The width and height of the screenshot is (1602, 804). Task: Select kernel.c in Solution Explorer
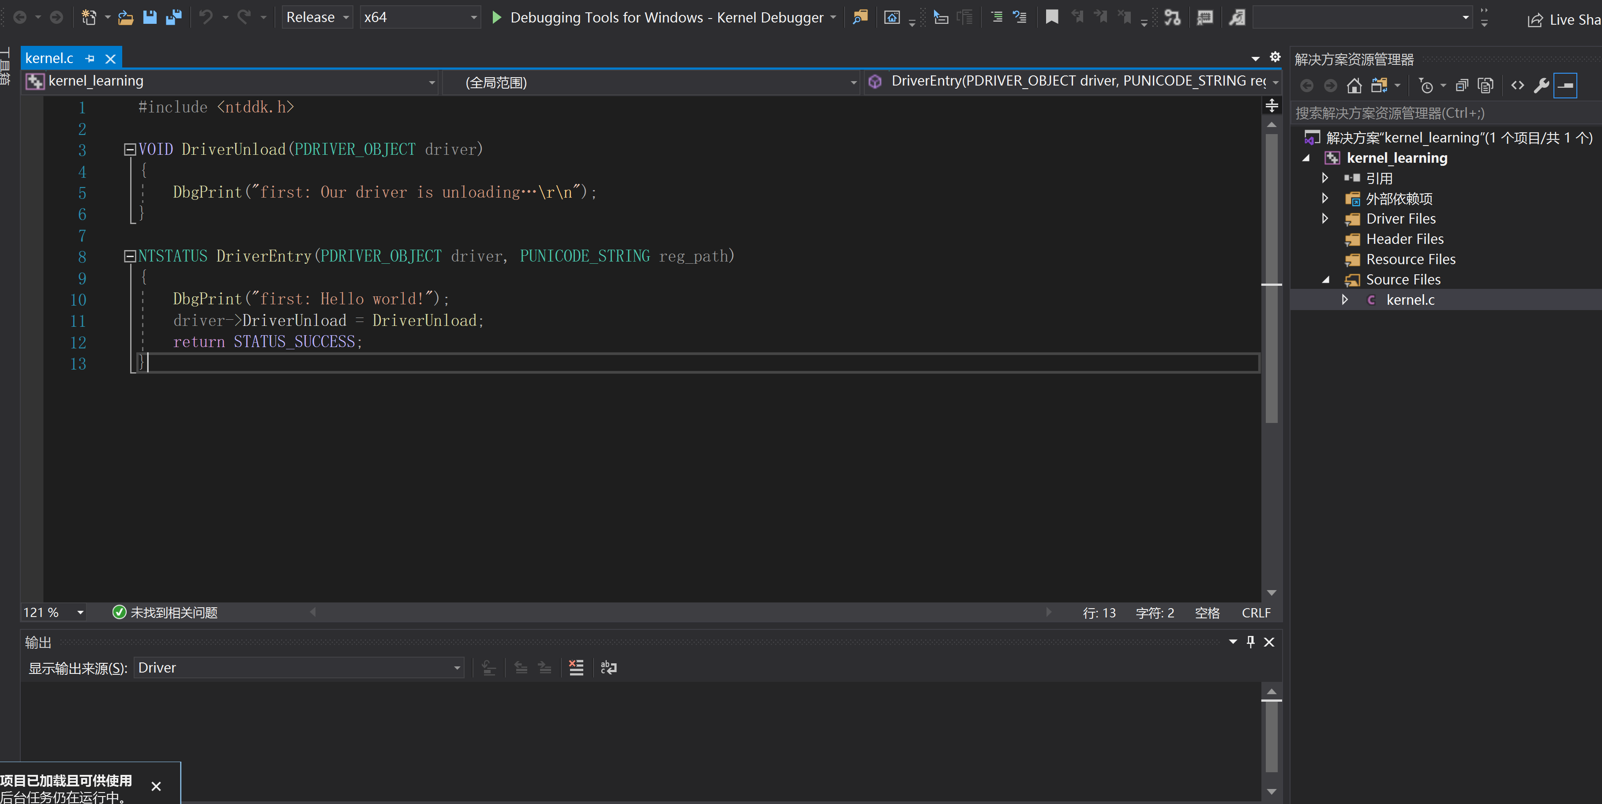point(1410,300)
